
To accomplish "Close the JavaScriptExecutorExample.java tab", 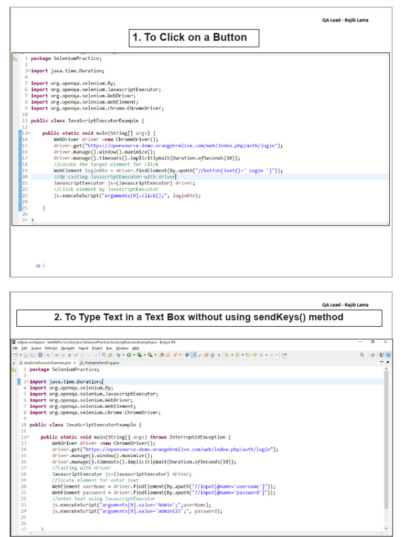I will pyautogui.click(x=75, y=363).
